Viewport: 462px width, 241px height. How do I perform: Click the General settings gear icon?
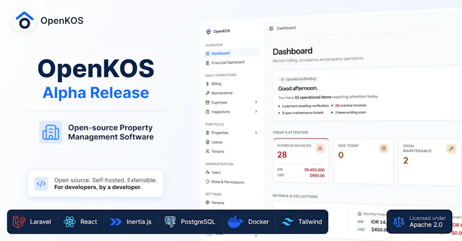[x=207, y=202]
